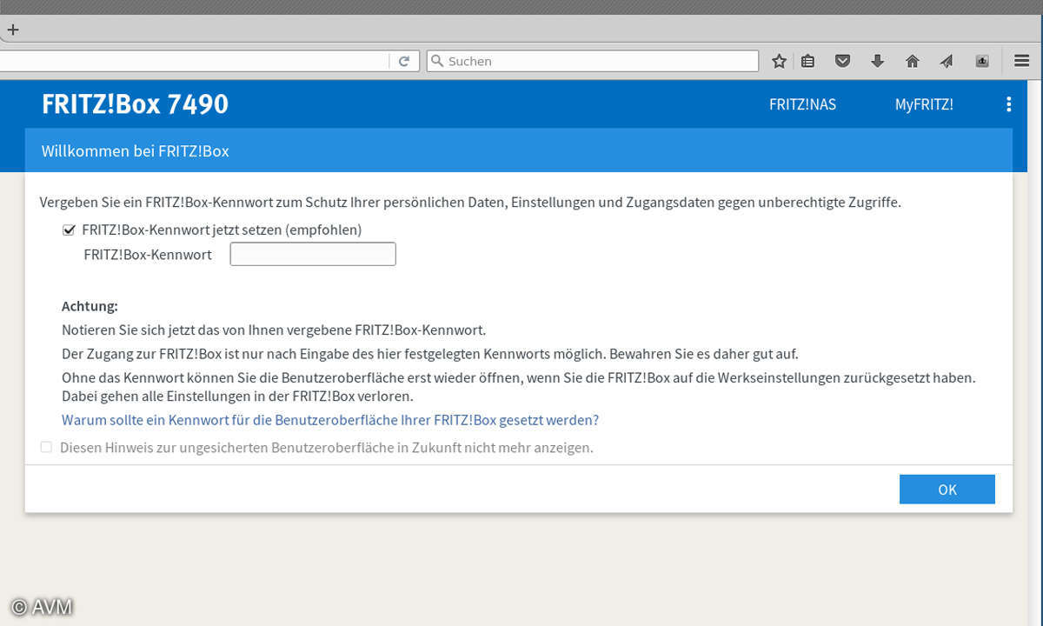Save page to Pocket icon
Viewport: 1043px width, 626px height.
pyautogui.click(x=842, y=61)
